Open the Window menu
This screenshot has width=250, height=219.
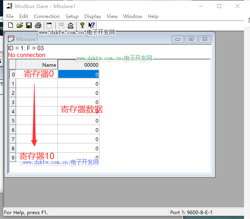click(x=132, y=16)
